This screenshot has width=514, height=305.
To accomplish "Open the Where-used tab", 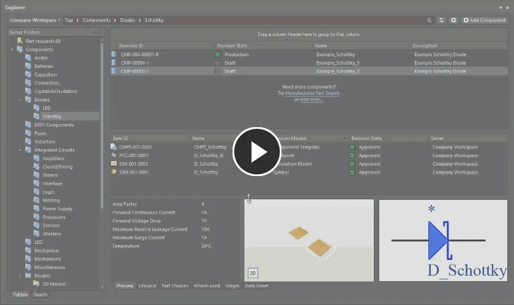I will click(x=207, y=285).
